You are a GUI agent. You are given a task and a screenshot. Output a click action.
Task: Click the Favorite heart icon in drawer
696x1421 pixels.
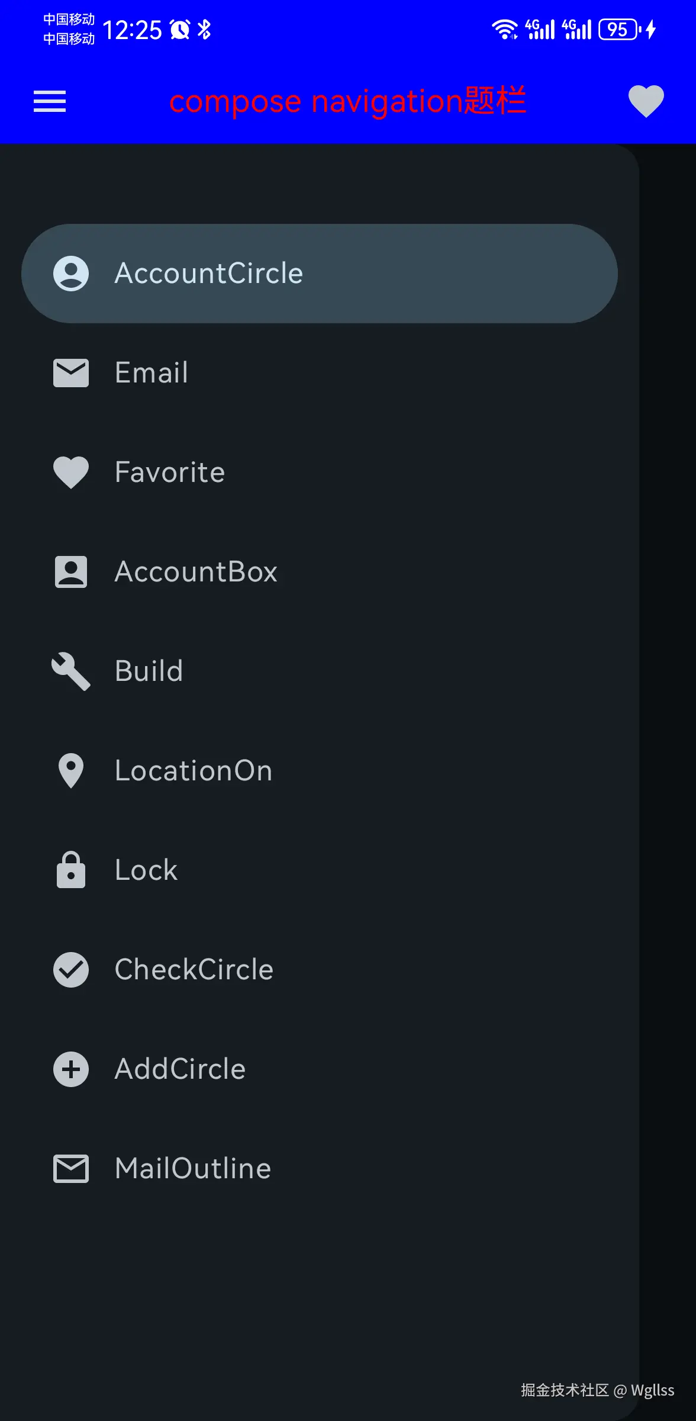(71, 472)
